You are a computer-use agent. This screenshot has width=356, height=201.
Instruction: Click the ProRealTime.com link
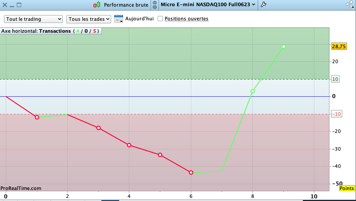21,188
